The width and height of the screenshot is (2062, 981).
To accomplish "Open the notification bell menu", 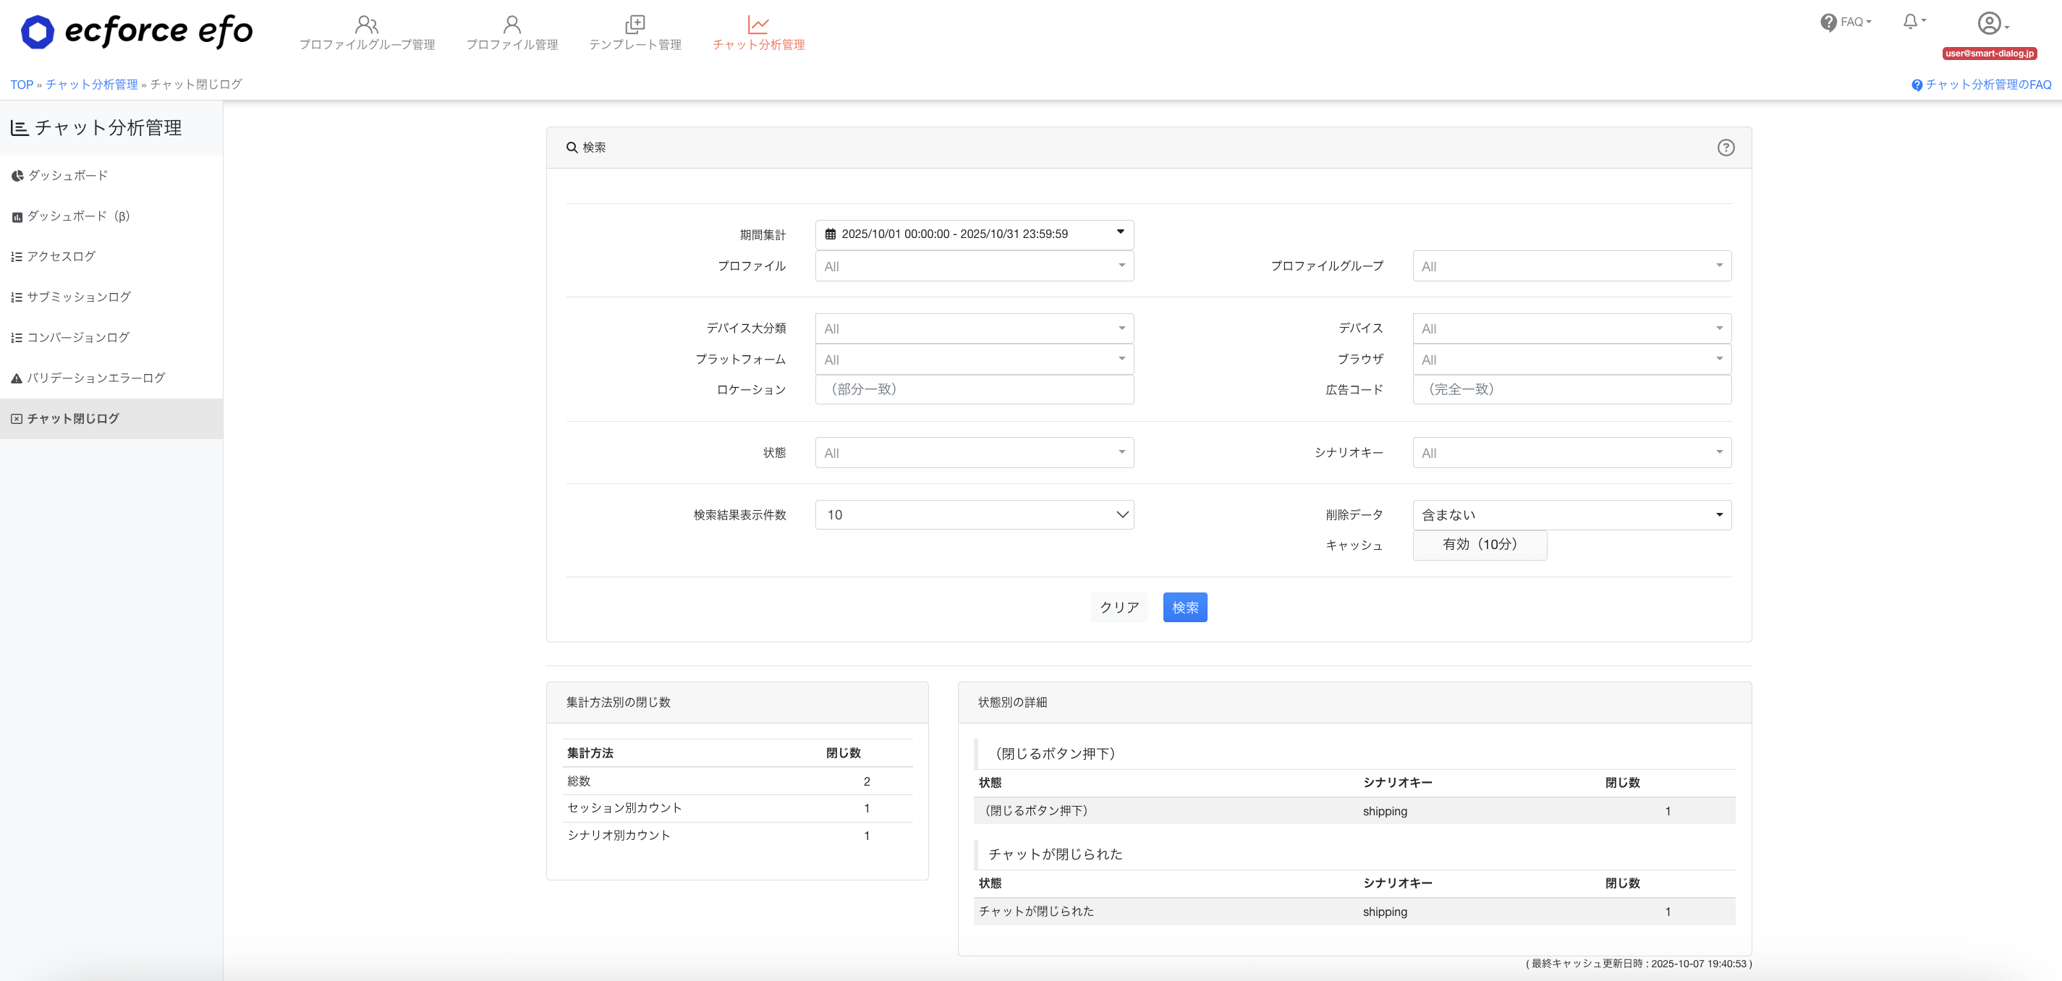I will point(1912,22).
